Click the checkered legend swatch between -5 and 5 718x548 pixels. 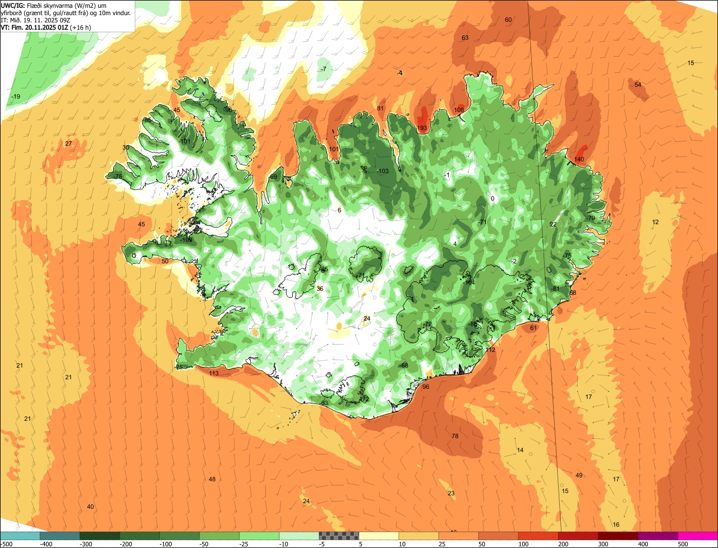tap(339, 536)
